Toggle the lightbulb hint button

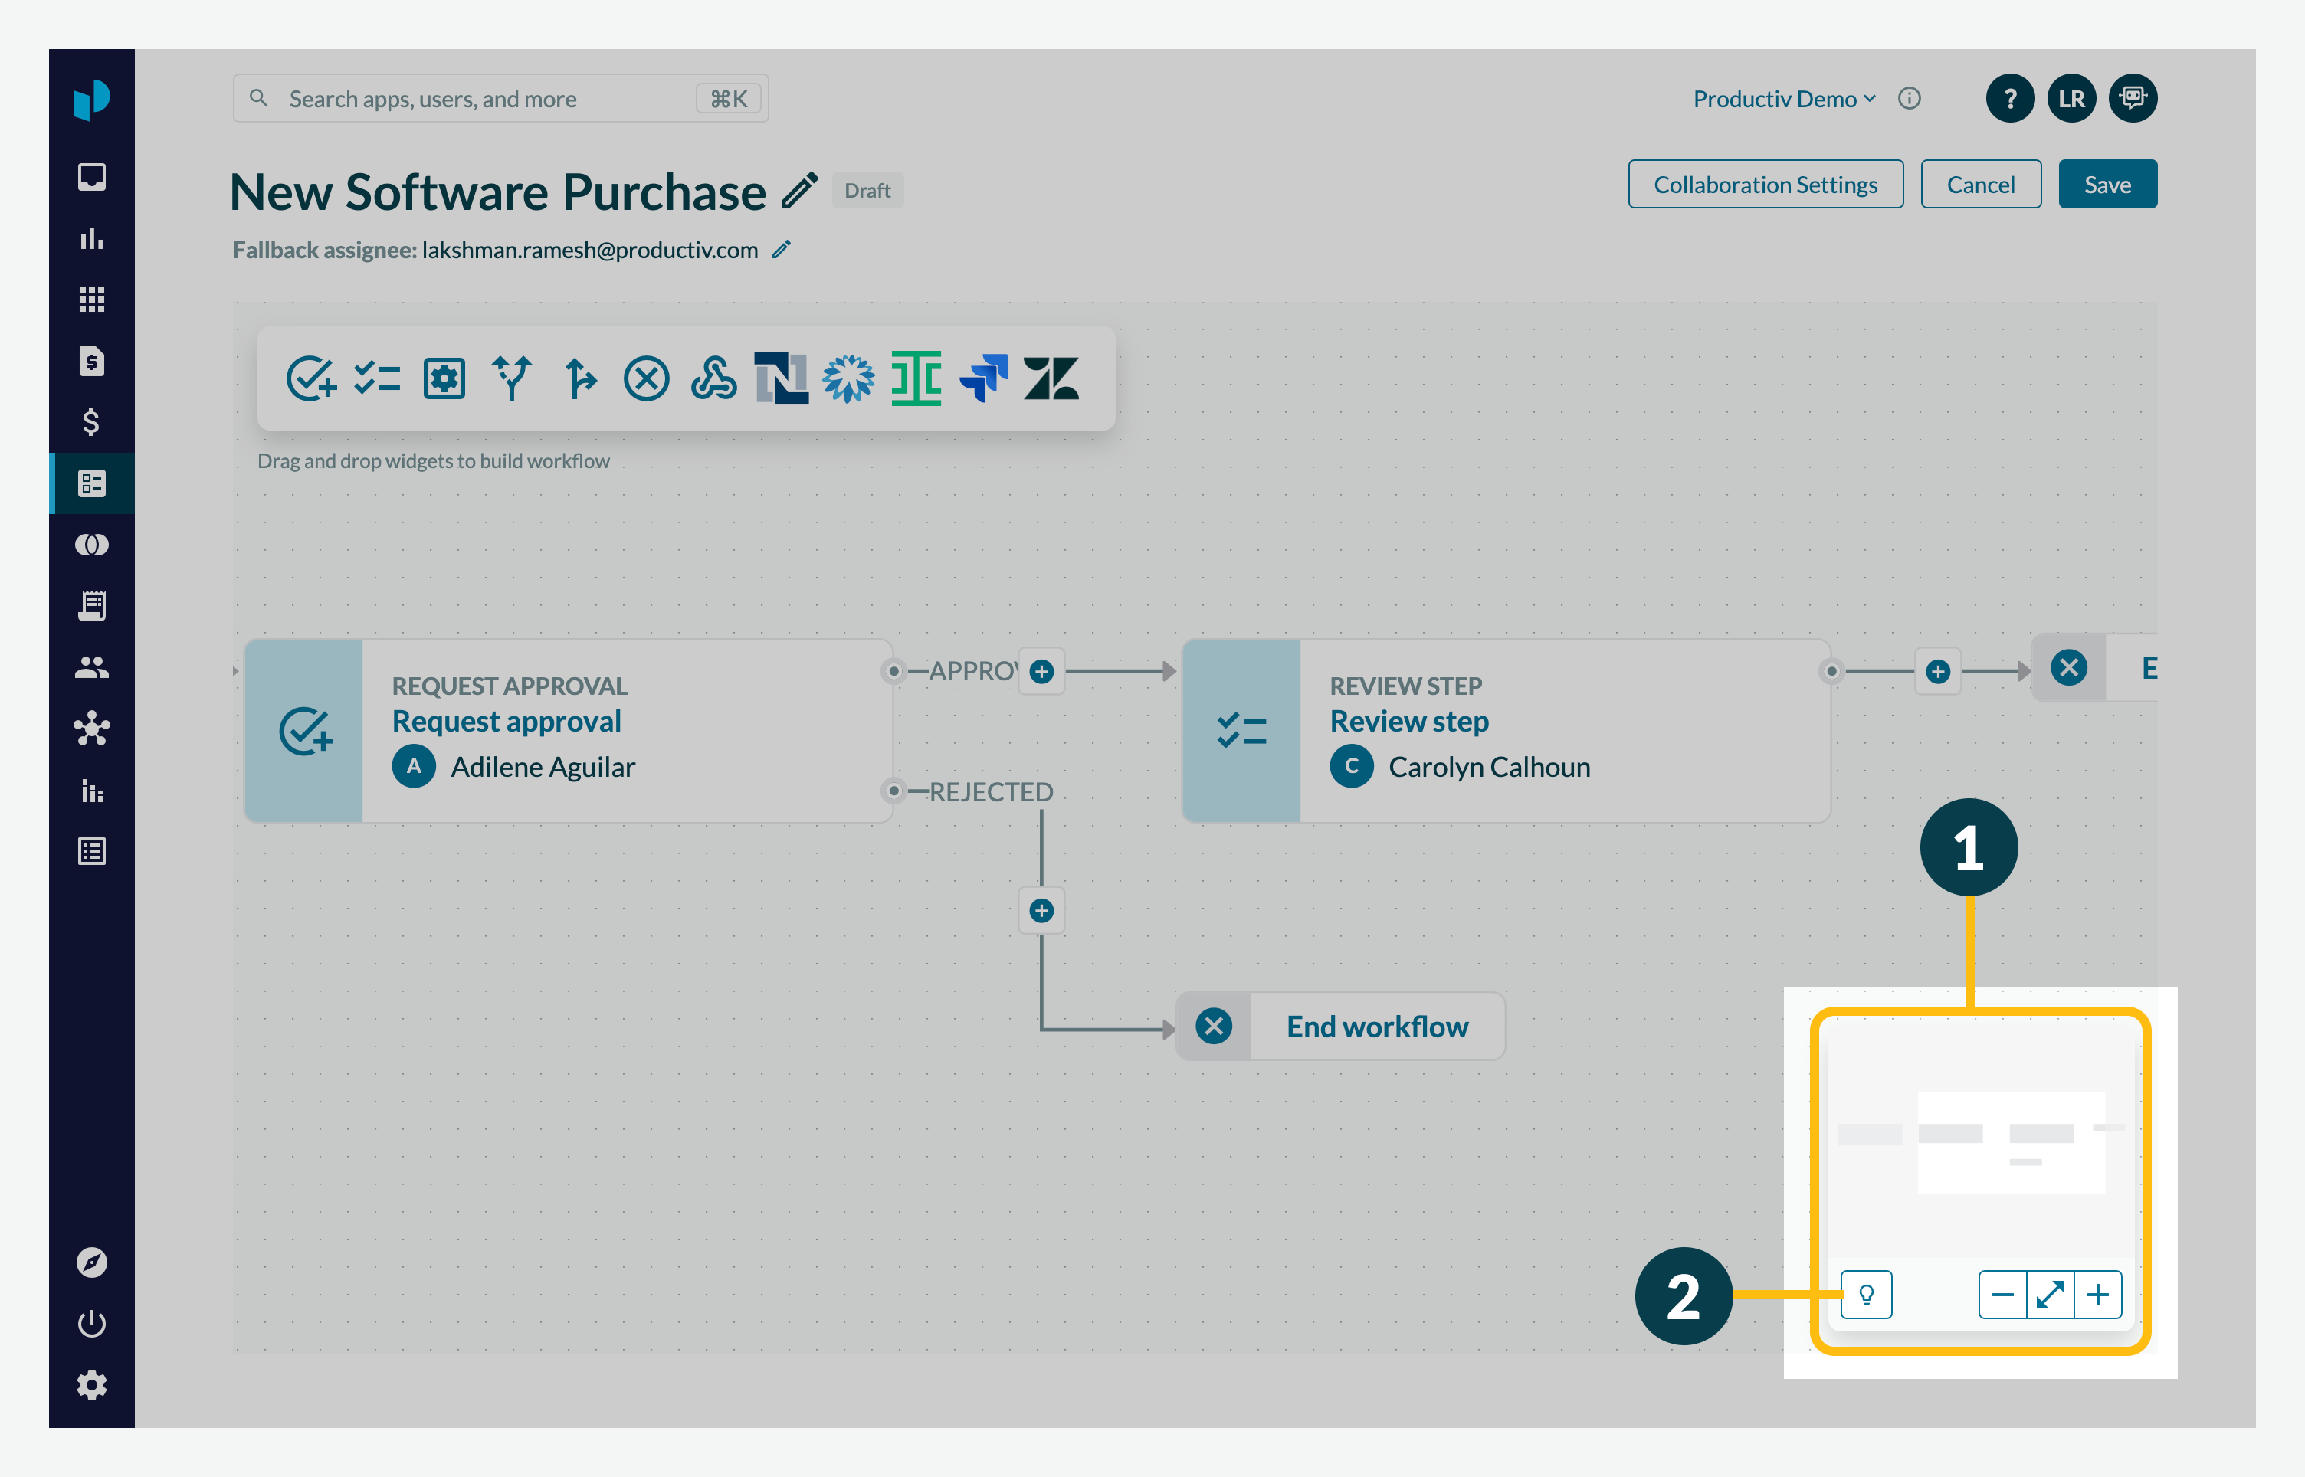(x=1866, y=1295)
